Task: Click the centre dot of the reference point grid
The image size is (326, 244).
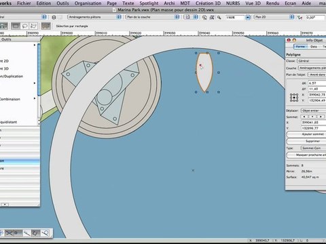Action: 294,98
